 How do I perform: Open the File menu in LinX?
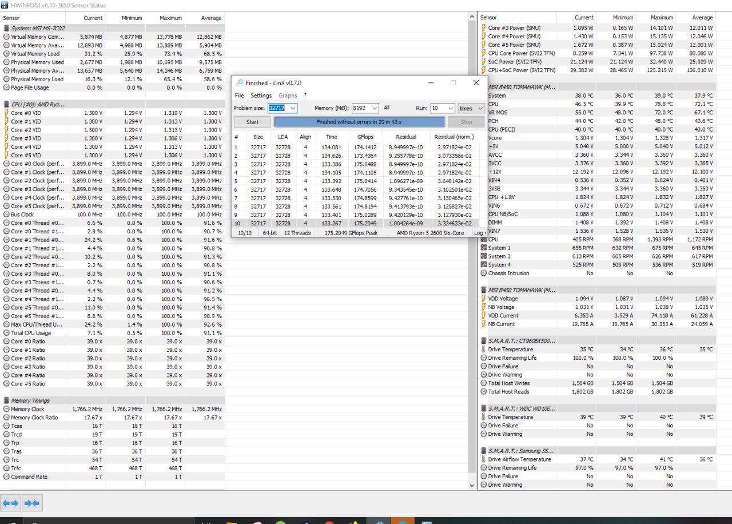(239, 96)
